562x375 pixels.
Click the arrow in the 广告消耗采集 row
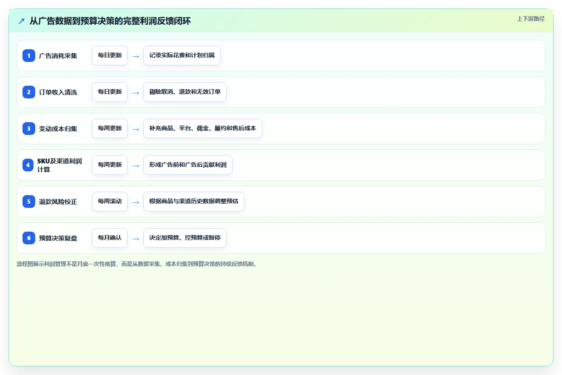click(x=136, y=56)
